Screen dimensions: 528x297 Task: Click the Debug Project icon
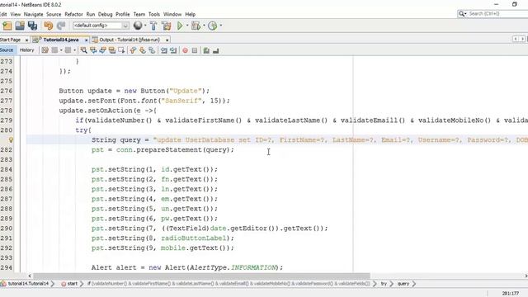point(196,26)
